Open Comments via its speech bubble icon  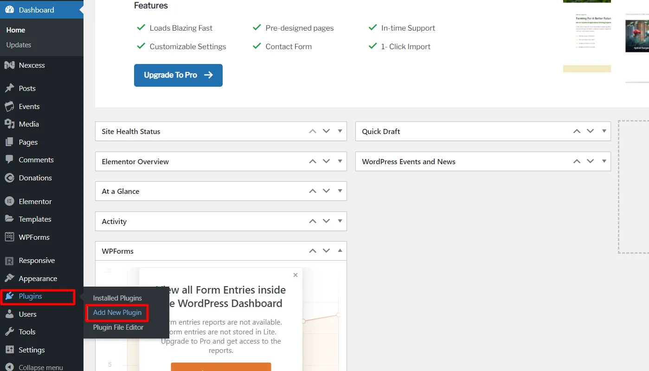click(10, 160)
